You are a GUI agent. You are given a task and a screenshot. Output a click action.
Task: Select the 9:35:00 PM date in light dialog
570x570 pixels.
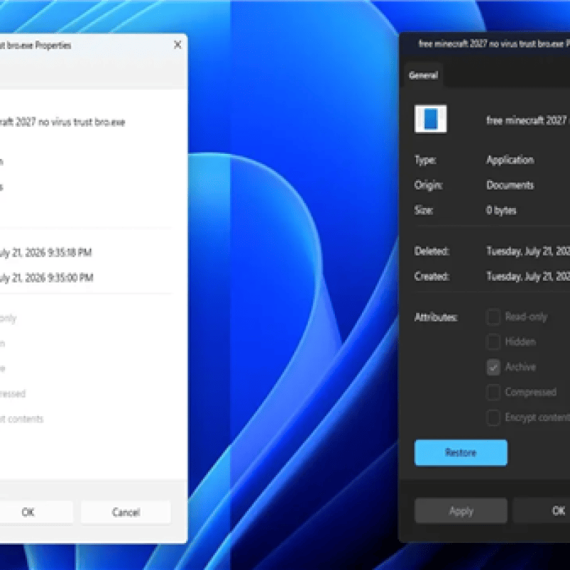(x=46, y=278)
